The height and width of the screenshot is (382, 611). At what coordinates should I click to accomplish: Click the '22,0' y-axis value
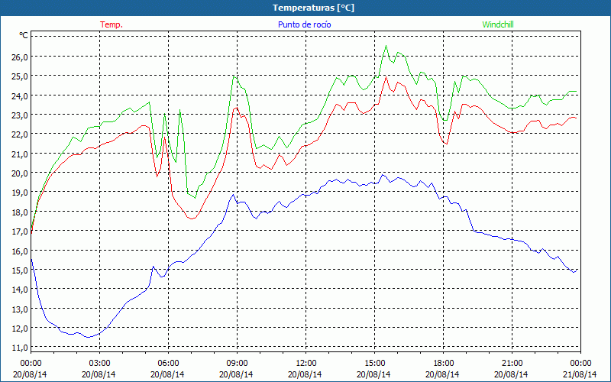20,134
